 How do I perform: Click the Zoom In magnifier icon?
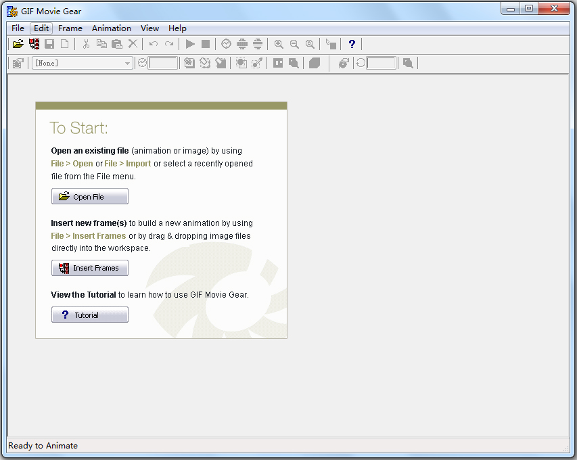(x=279, y=44)
